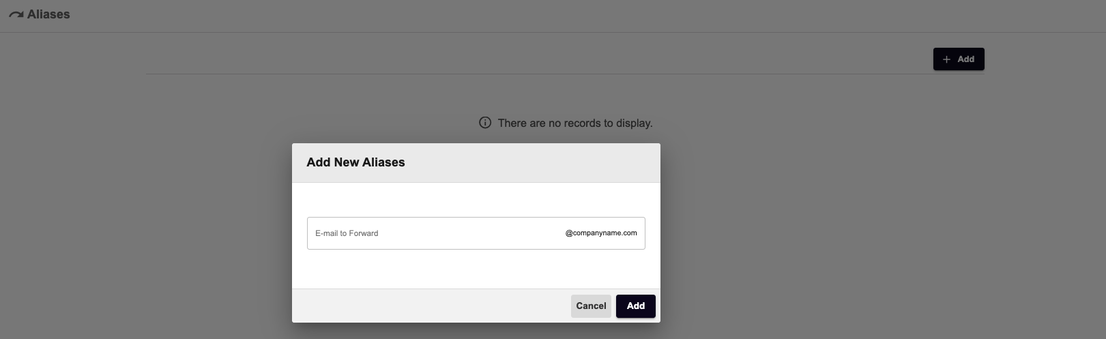Click the plus icon on top-right Add button
Screen dimensions: 1106x339
pyautogui.click(x=946, y=59)
